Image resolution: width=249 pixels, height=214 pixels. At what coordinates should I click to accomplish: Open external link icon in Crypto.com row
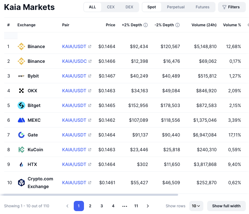[90, 183]
